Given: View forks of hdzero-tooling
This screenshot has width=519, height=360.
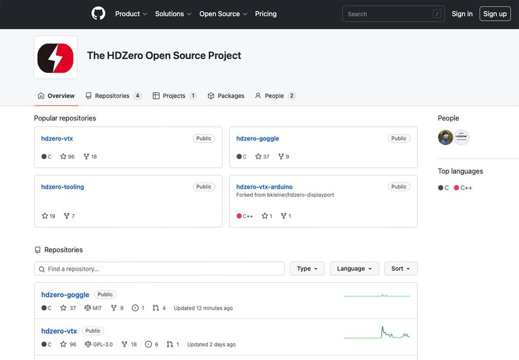Looking at the screenshot, I should point(69,216).
